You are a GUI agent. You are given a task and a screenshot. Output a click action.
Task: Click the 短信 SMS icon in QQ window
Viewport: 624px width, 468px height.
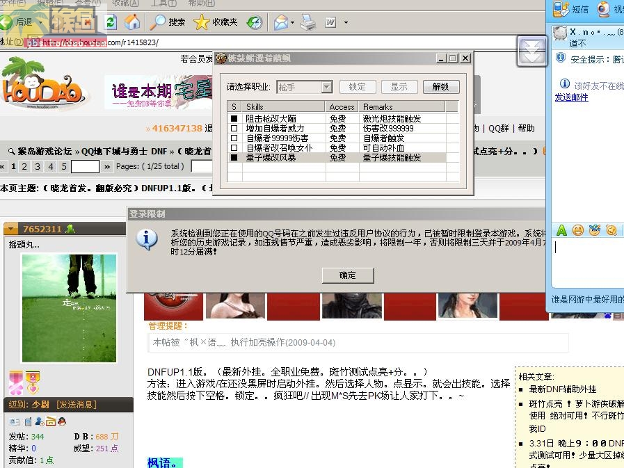tap(561, 9)
